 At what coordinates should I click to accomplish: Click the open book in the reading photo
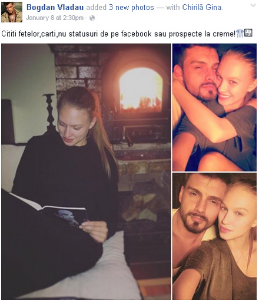[x=49, y=212]
